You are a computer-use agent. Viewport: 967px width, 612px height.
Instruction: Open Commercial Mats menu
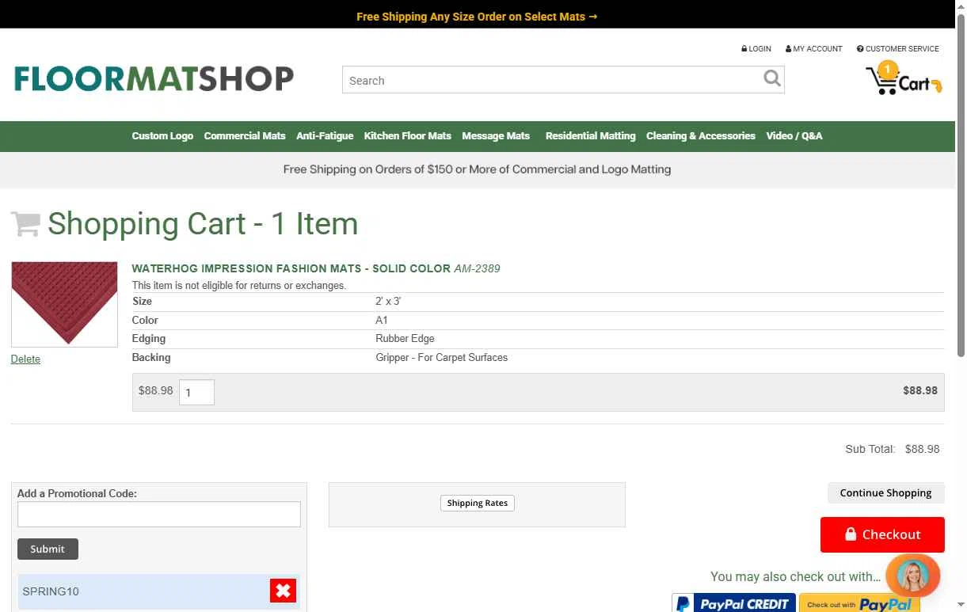pyautogui.click(x=245, y=136)
